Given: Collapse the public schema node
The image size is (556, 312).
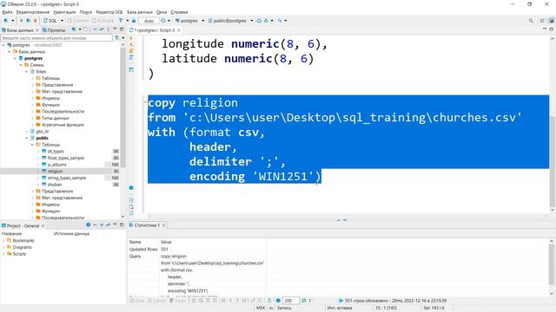Looking at the screenshot, I should click(x=27, y=138).
